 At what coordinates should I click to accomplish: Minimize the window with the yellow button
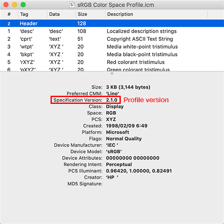[x=15, y=5]
